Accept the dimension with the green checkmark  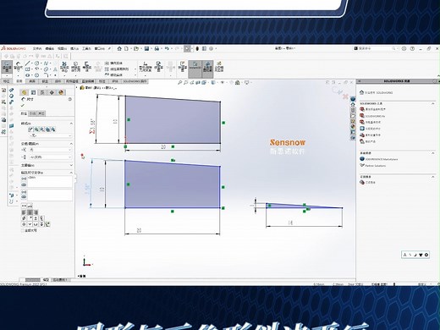(23, 106)
